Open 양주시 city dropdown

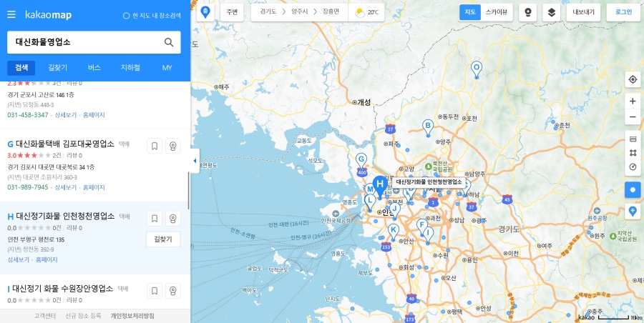point(299,12)
